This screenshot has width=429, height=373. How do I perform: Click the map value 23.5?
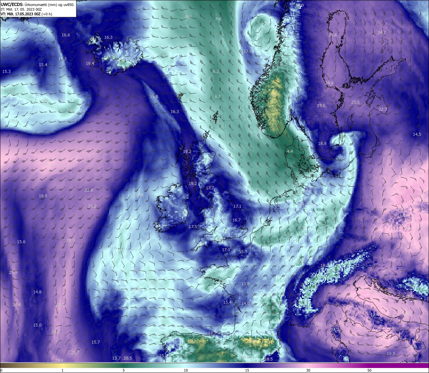[x=355, y=102]
